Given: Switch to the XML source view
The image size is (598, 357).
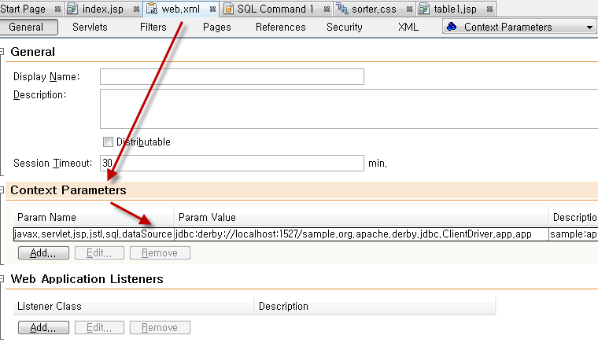Looking at the screenshot, I should (408, 27).
